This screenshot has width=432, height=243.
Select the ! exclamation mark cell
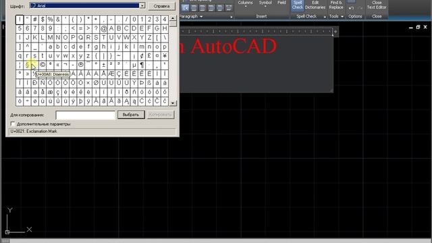pyautogui.click(x=20, y=20)
